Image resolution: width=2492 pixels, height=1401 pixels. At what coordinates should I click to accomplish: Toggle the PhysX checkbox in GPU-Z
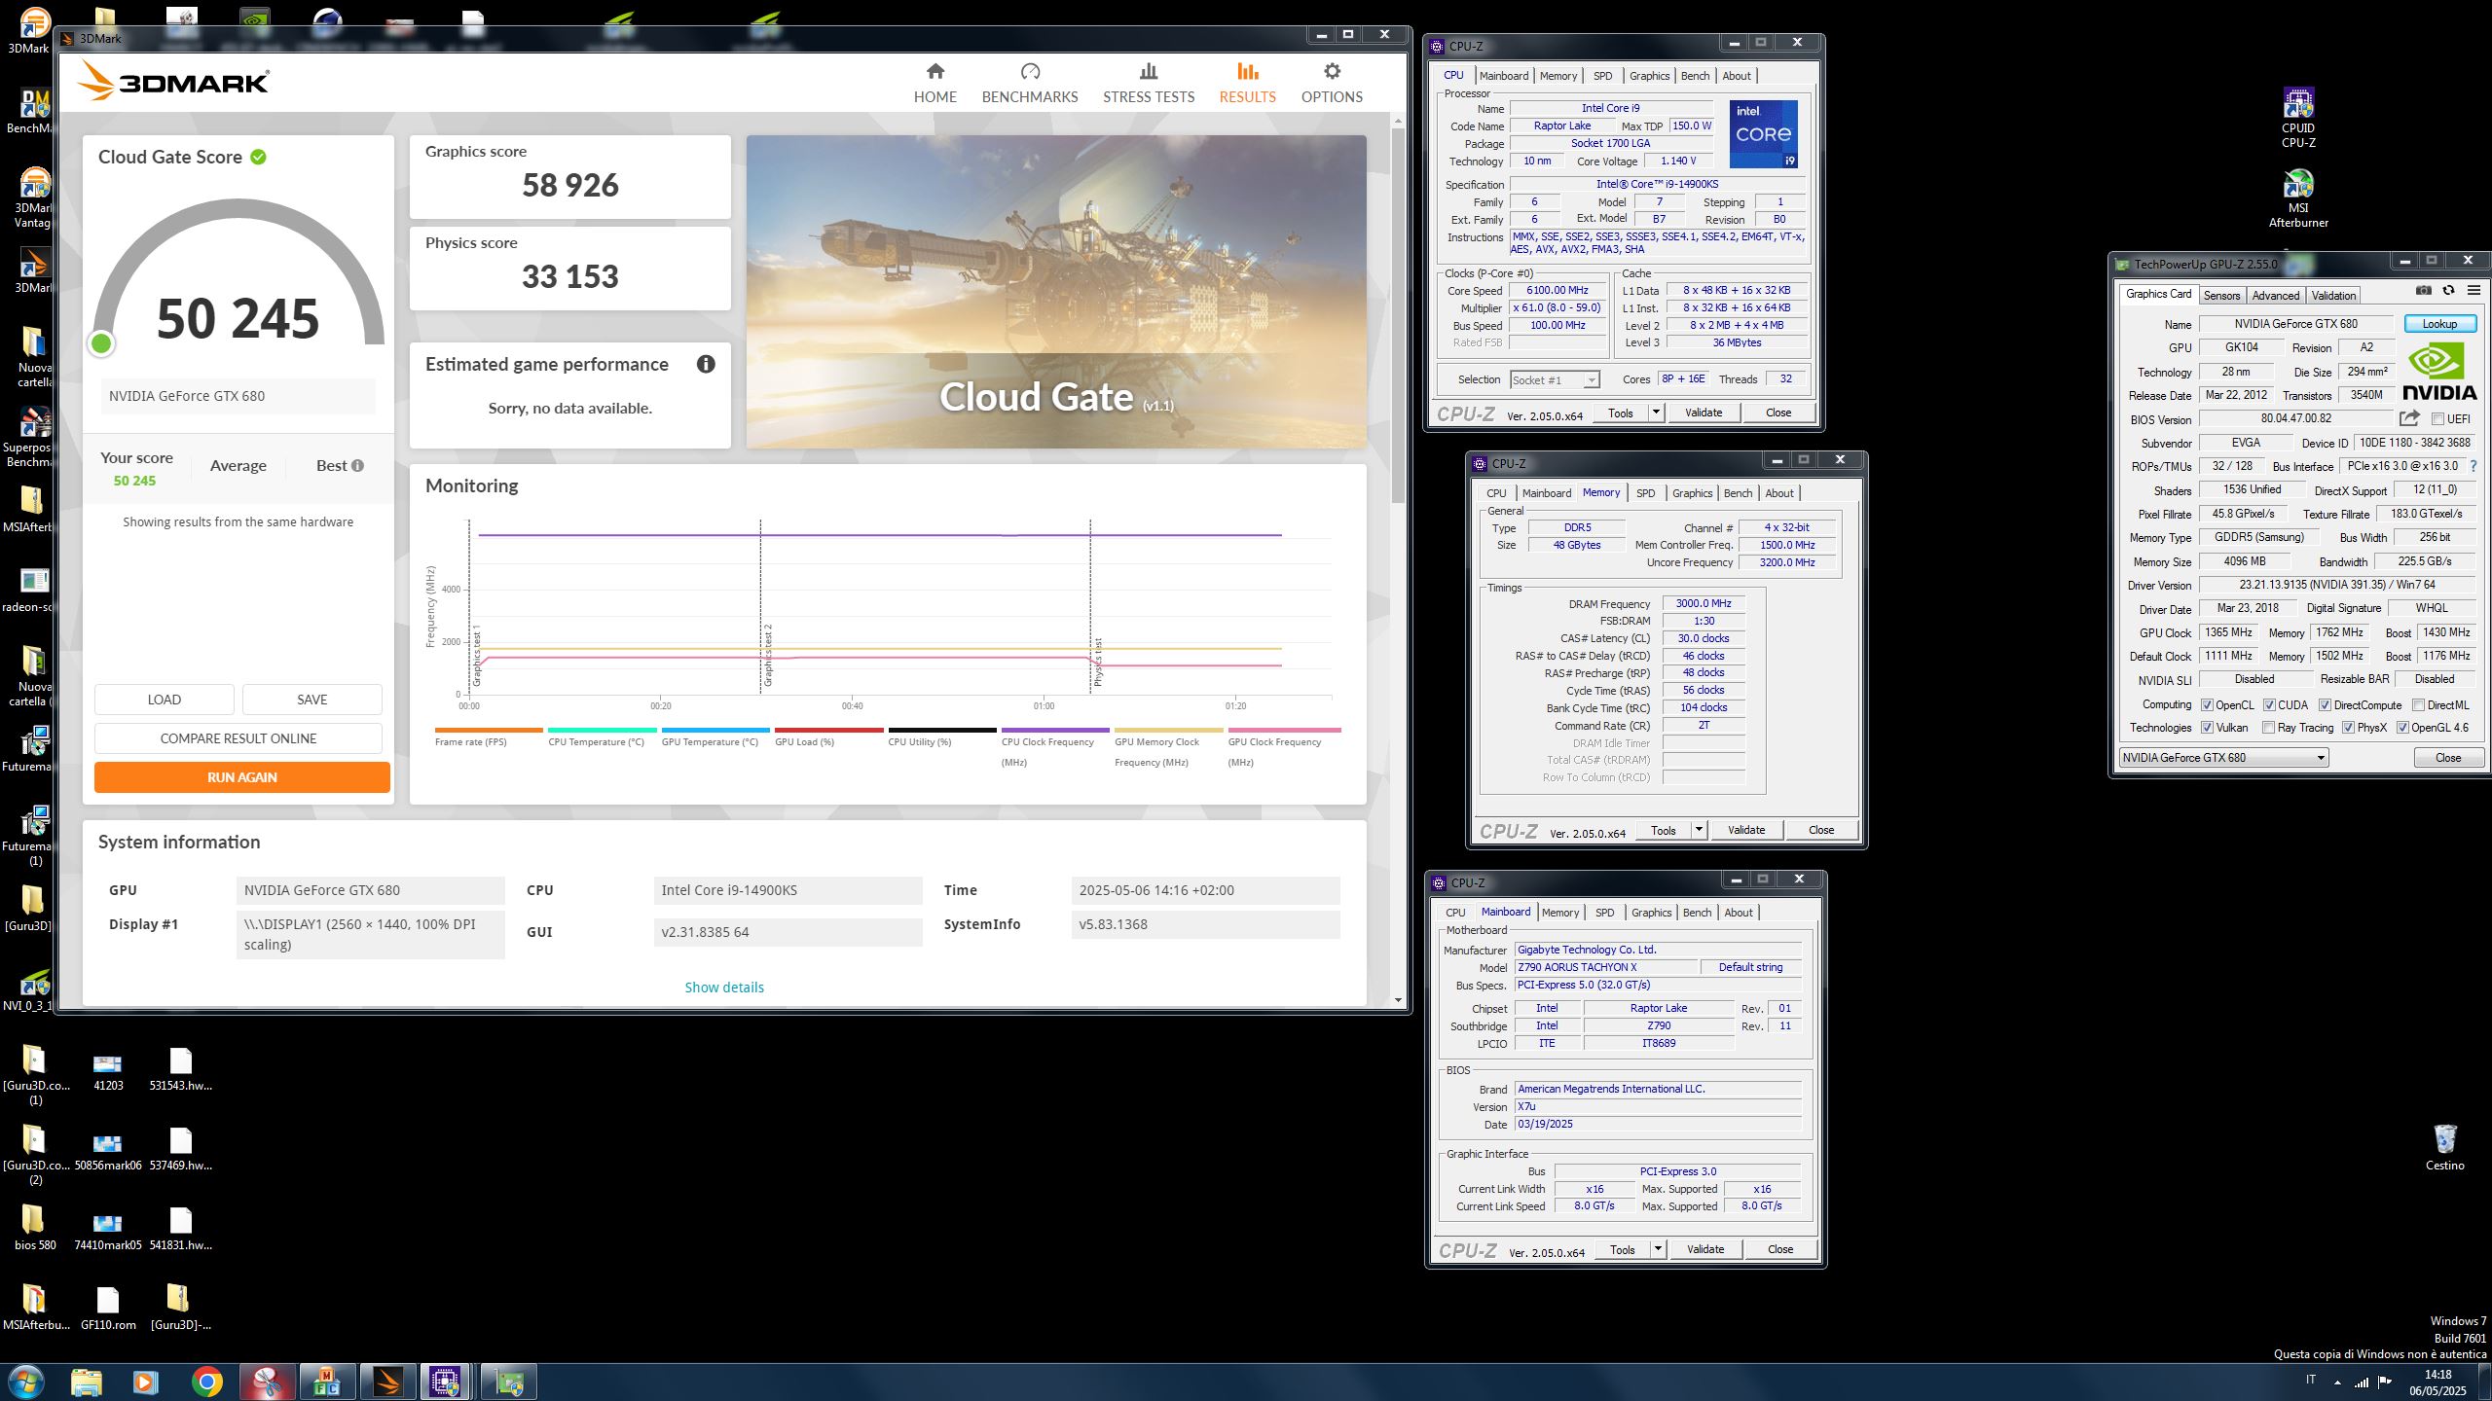pos(2348,728)
